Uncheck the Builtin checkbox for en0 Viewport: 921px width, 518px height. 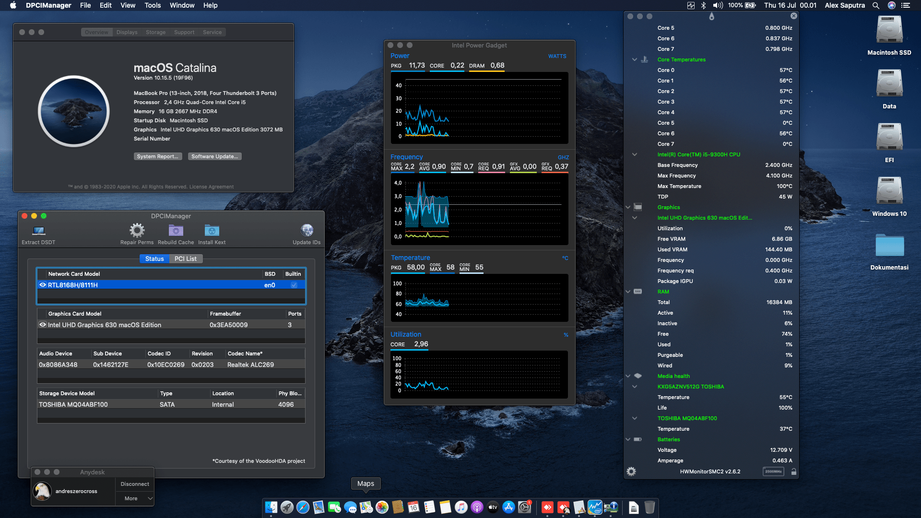[293, 284]
